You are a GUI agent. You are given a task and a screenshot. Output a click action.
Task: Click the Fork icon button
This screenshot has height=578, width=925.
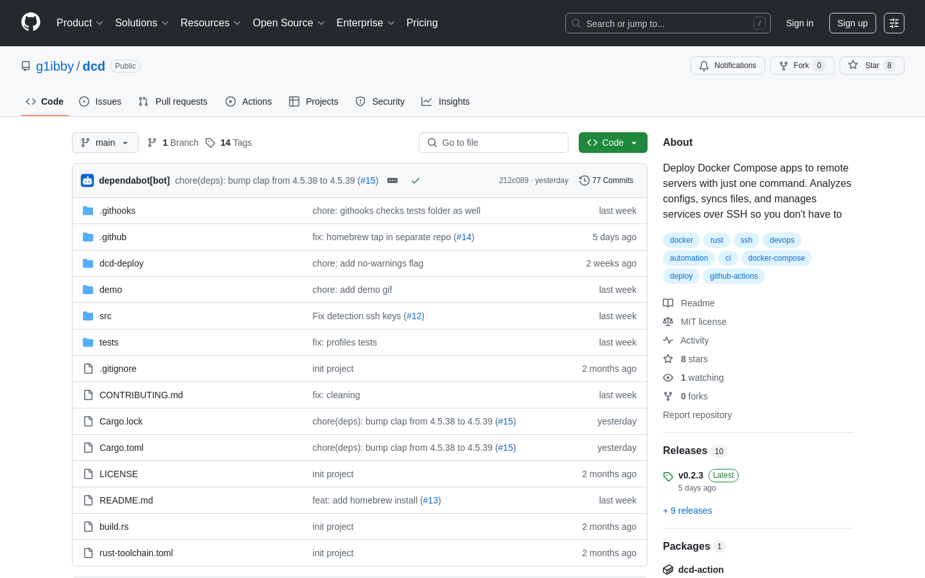(x=784, y=66)
